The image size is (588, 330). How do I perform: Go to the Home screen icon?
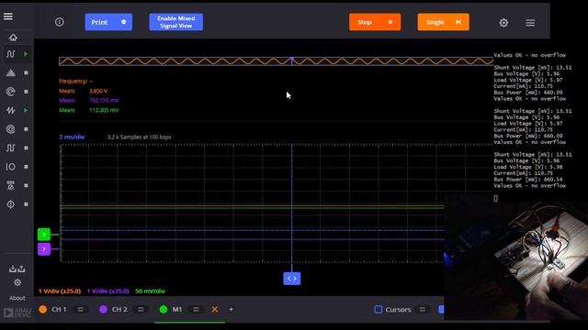(x=13, y=38)
